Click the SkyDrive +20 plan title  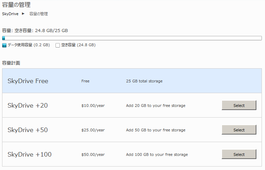(28, 106)
